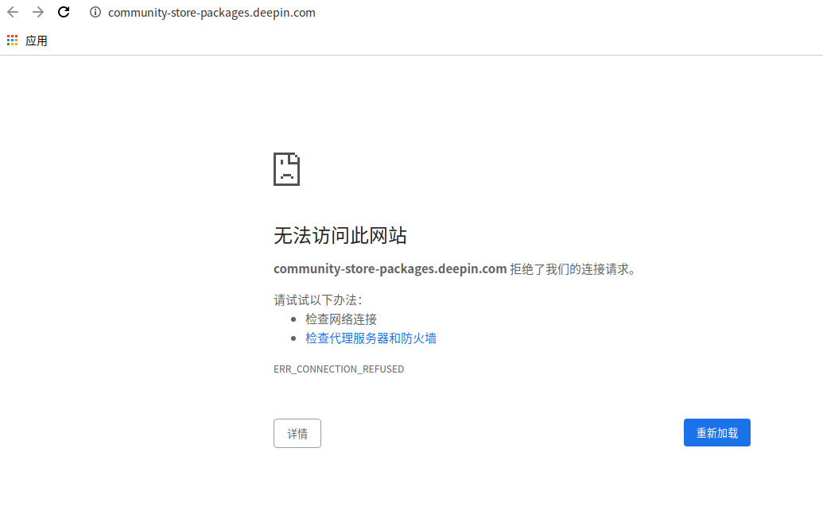Click the URL community-store-packages.deepin.com in address bar
This screenshot has width=823, height=510.
click(212, 12)
